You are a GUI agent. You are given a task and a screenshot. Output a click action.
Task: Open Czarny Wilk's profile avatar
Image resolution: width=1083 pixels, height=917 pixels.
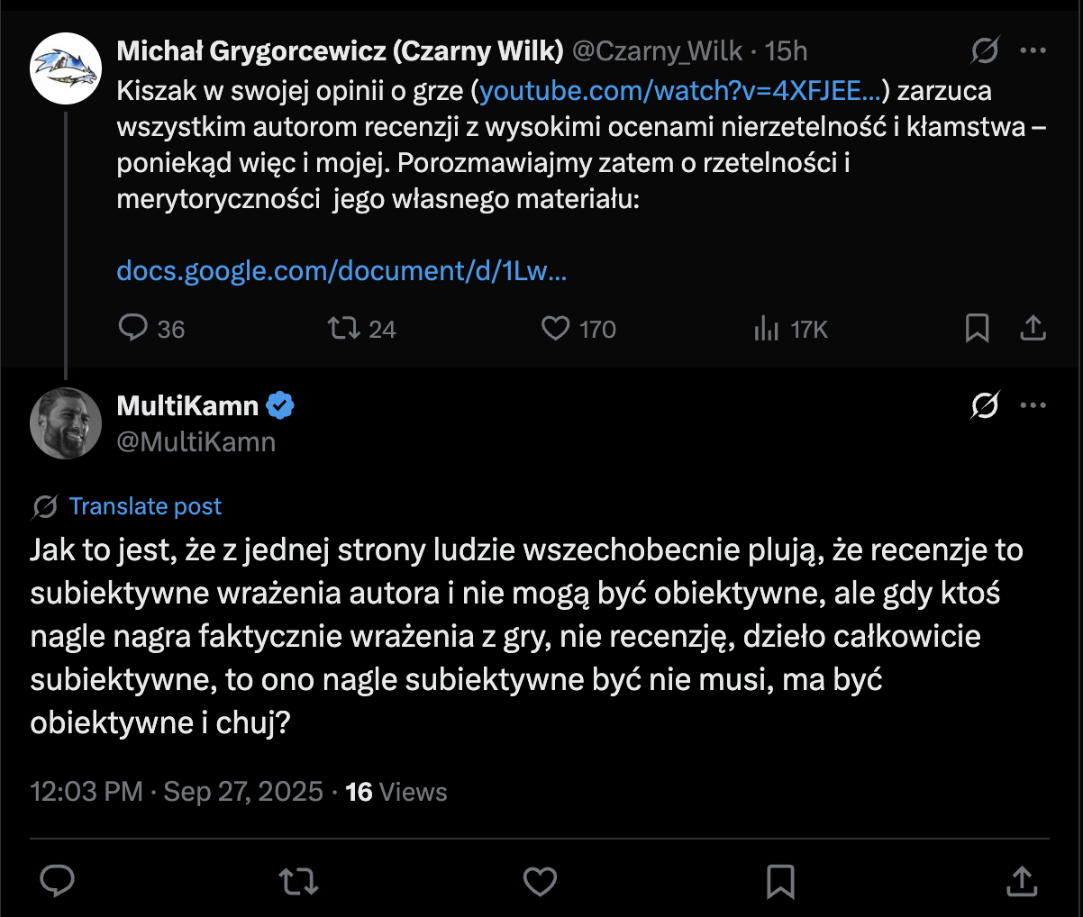click(x=65, y=68)
